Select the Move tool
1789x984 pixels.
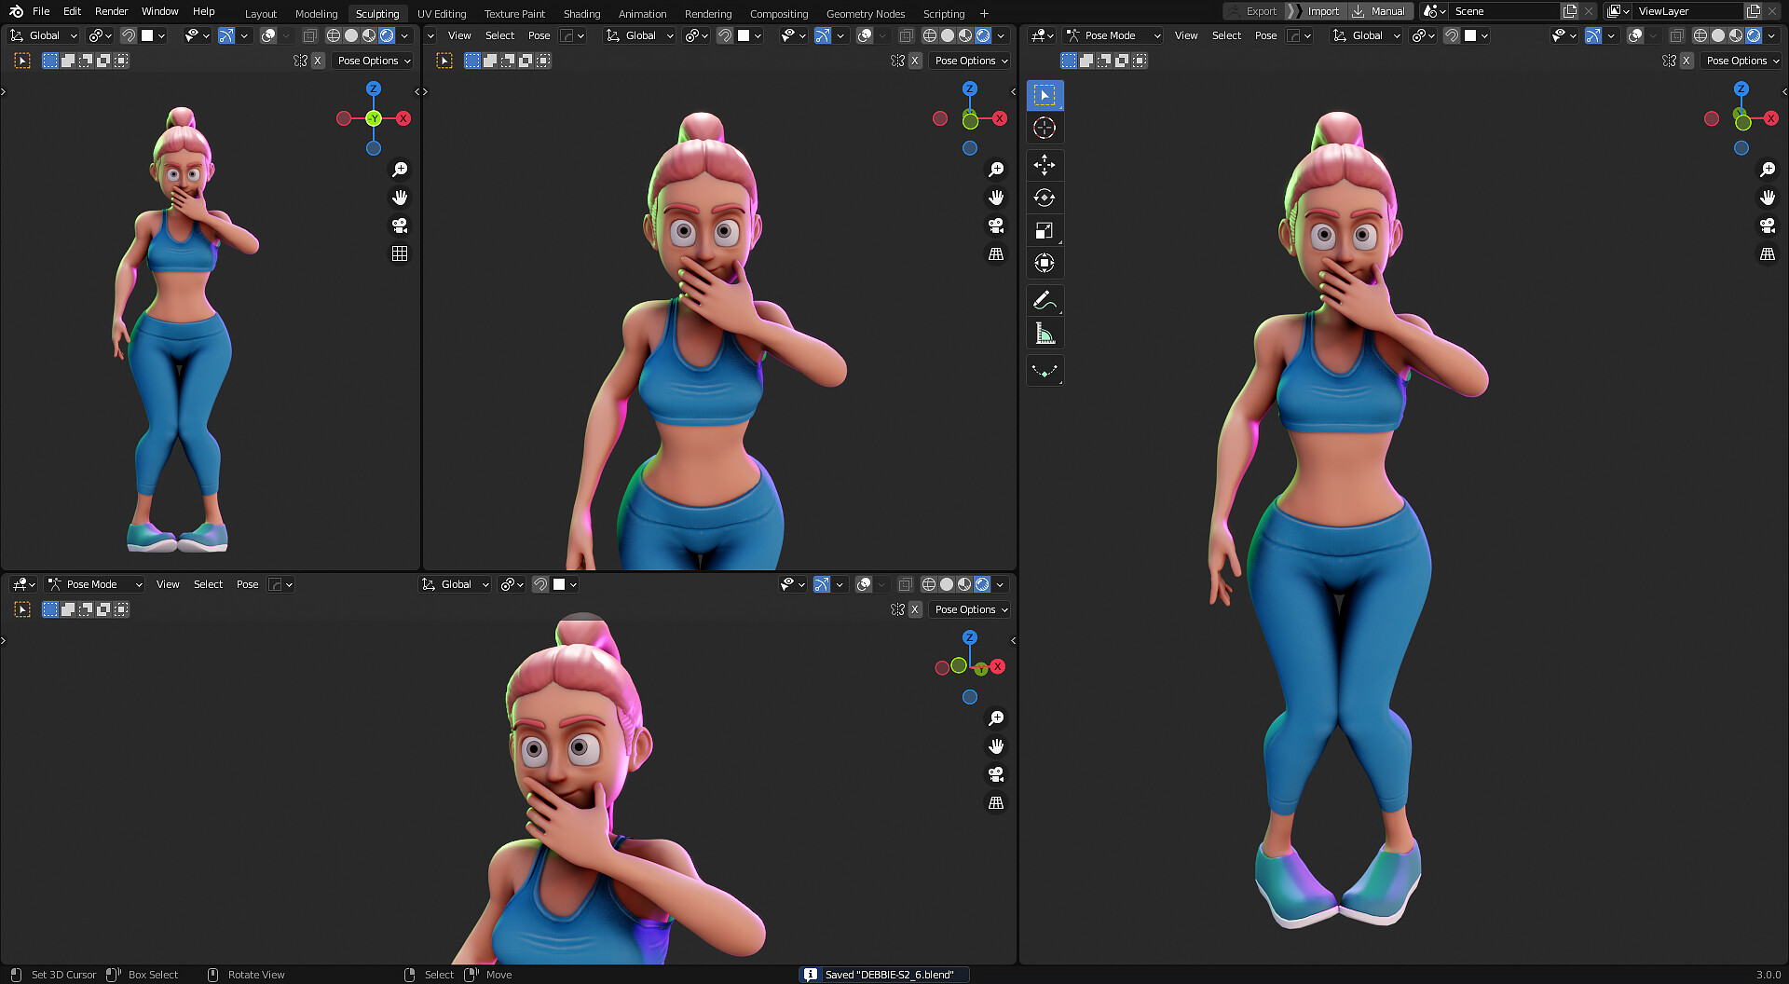point(1045,165)
